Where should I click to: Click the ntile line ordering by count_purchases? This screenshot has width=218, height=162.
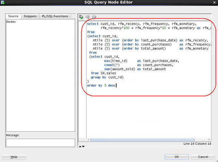(x=152, y=44)
